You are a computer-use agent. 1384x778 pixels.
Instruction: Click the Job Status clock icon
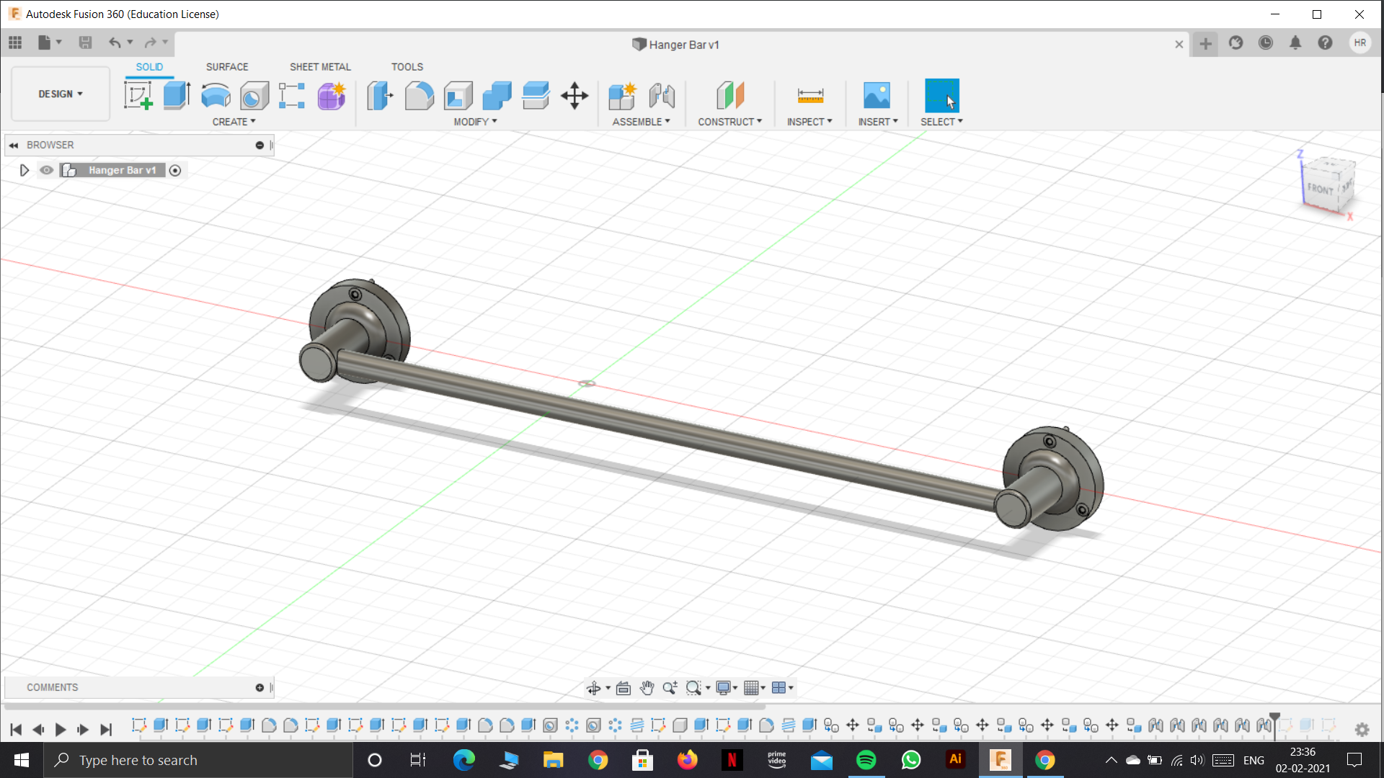tap(1266, 43)
